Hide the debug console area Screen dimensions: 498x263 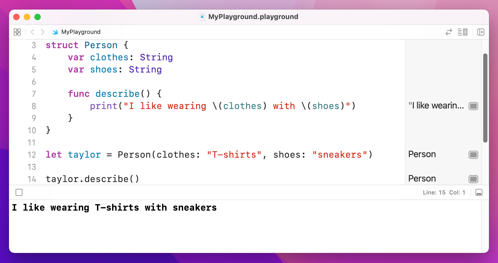(x=479, y=192)
